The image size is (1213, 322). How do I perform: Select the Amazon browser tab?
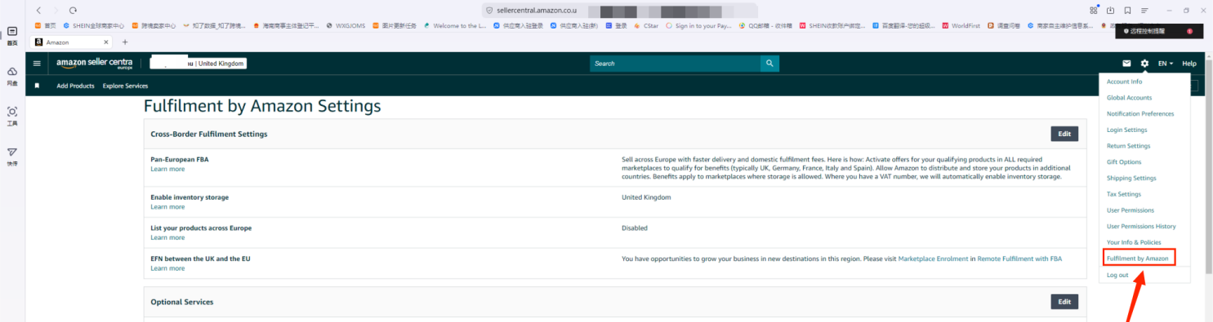pos(72,42)
